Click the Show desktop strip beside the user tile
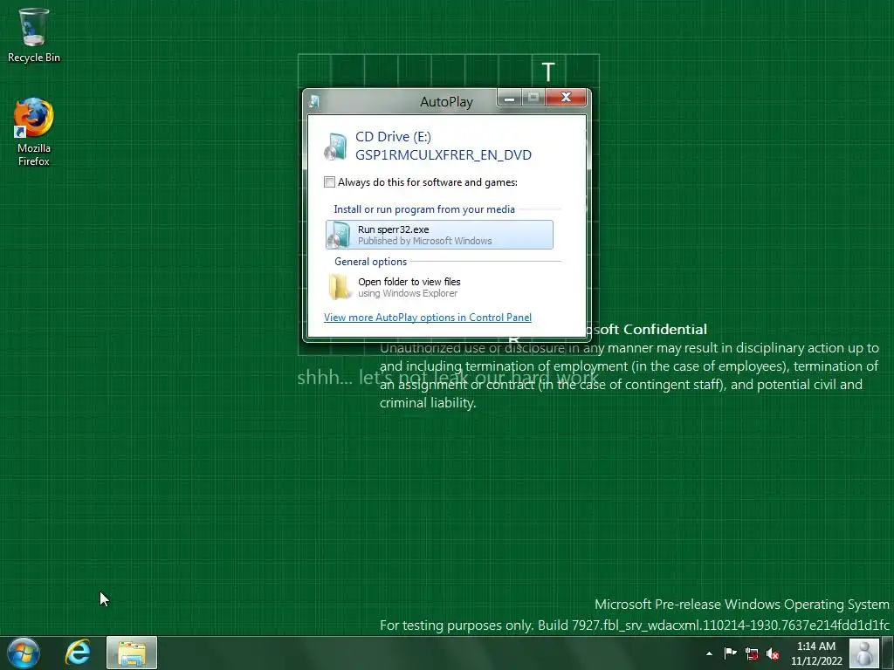This screenshot has height=670, width=894. click(x=888, y=653)
